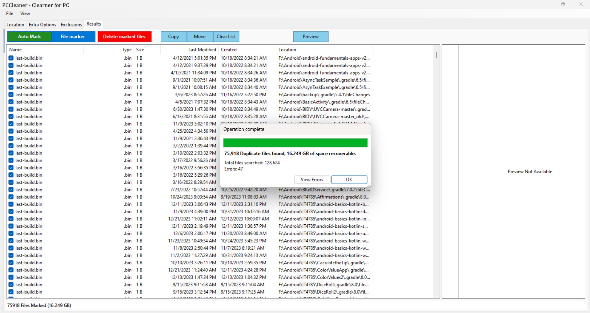Screen dimensions: 590x313
Task: Toggle checkbox for file modified 3/22/2022 1:39:44 PM
Action: [x=11, y=146]
